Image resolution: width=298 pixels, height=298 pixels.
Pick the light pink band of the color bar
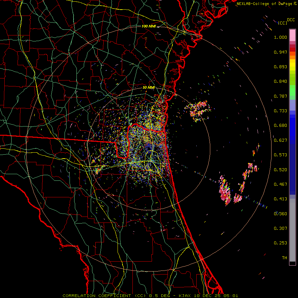[x=292, y=35]
